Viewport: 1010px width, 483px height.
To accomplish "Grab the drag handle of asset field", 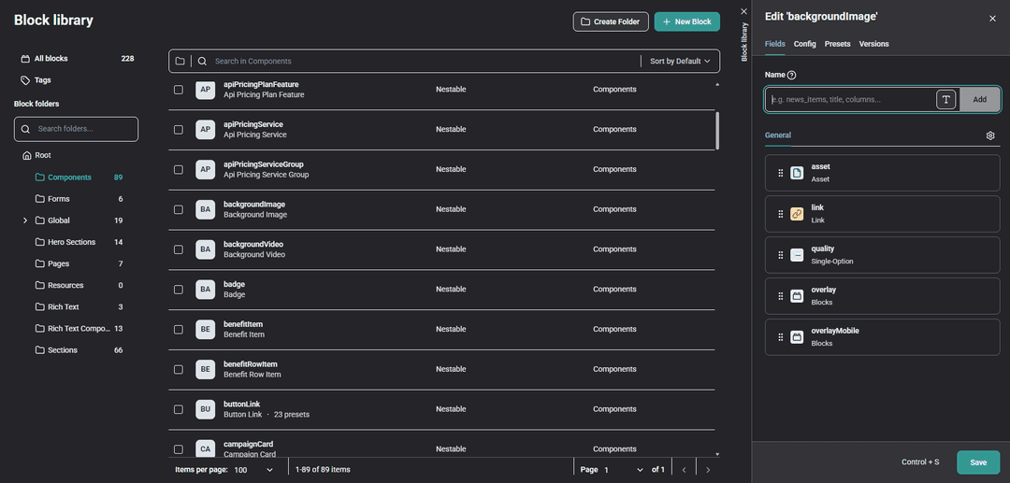I will [781, 173].
